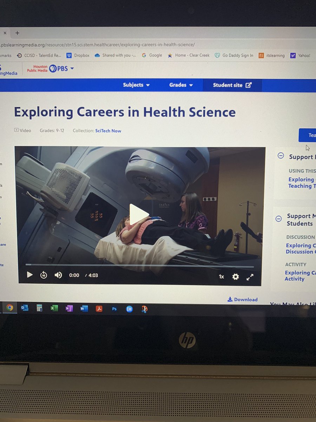Screen dimensions: 316x422
Task: Launch Photoshop from the taskbar
Action: (x=114, y=309)
